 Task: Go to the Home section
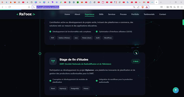pyautogui.click(x=67, y=14)
